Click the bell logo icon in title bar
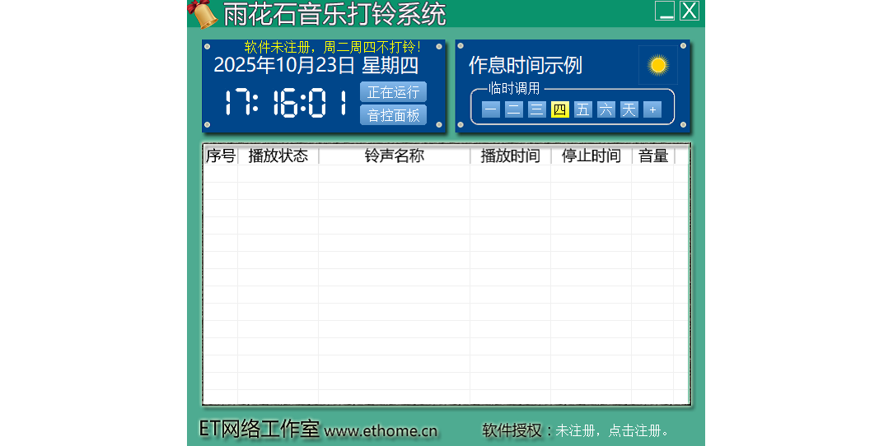The height and width of the screenshot is (446, 893). tap(203, 13)
